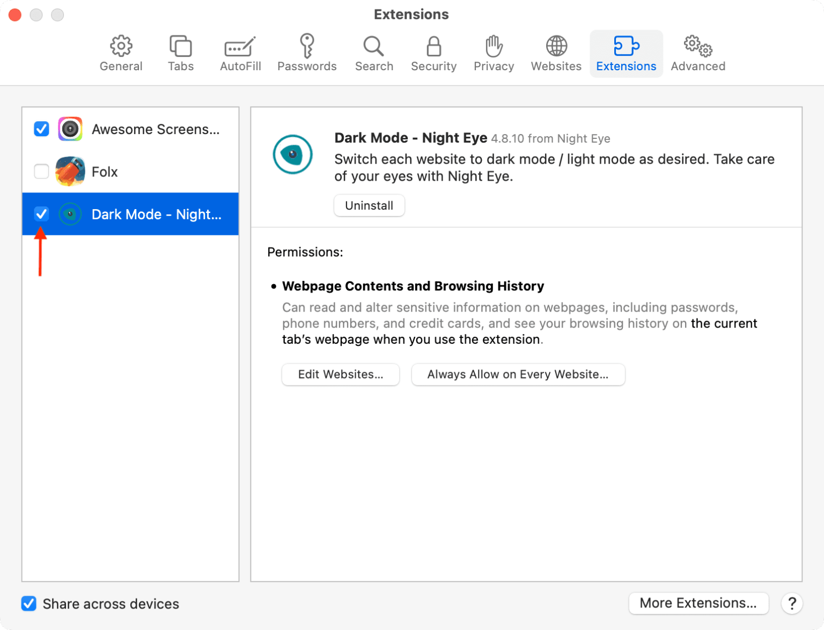Image resolution: width=824 pixels, height=630 pixels.
Task: Open the Passwords key icon
Action: click(x=307, y=46)
